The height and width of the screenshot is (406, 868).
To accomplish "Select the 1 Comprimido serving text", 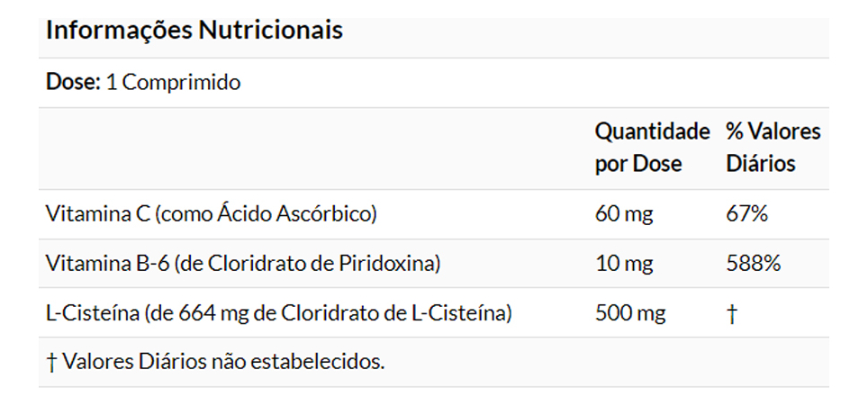I will click(173, 83).
